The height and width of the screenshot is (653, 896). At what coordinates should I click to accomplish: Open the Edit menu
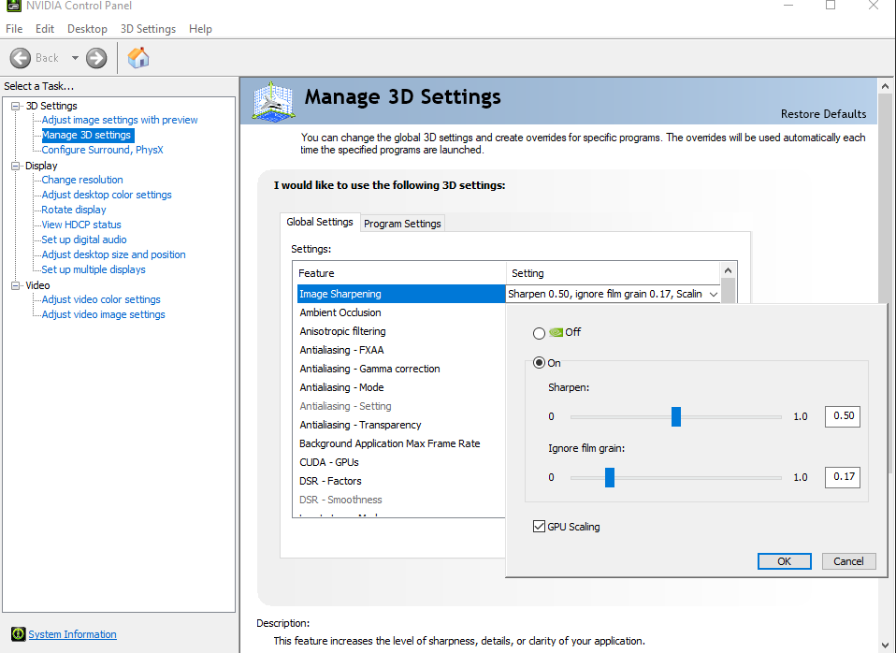(45, 29)
